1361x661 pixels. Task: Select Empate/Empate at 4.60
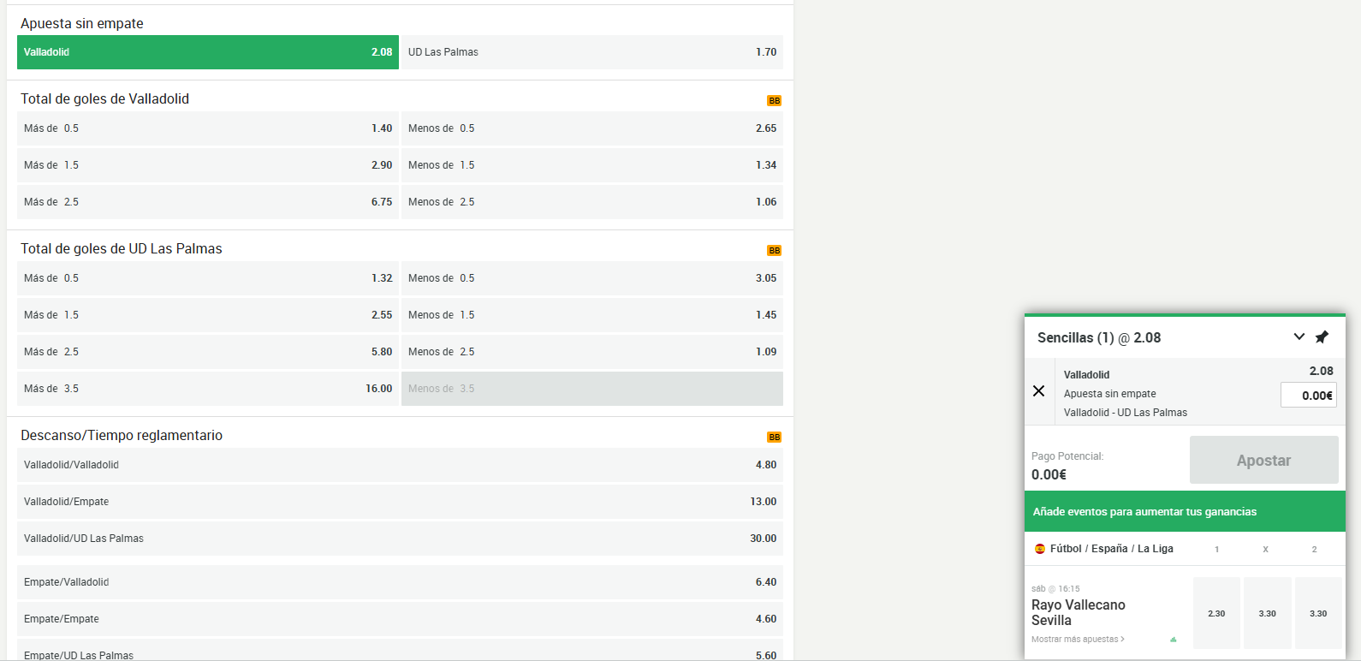coord(400,619)
